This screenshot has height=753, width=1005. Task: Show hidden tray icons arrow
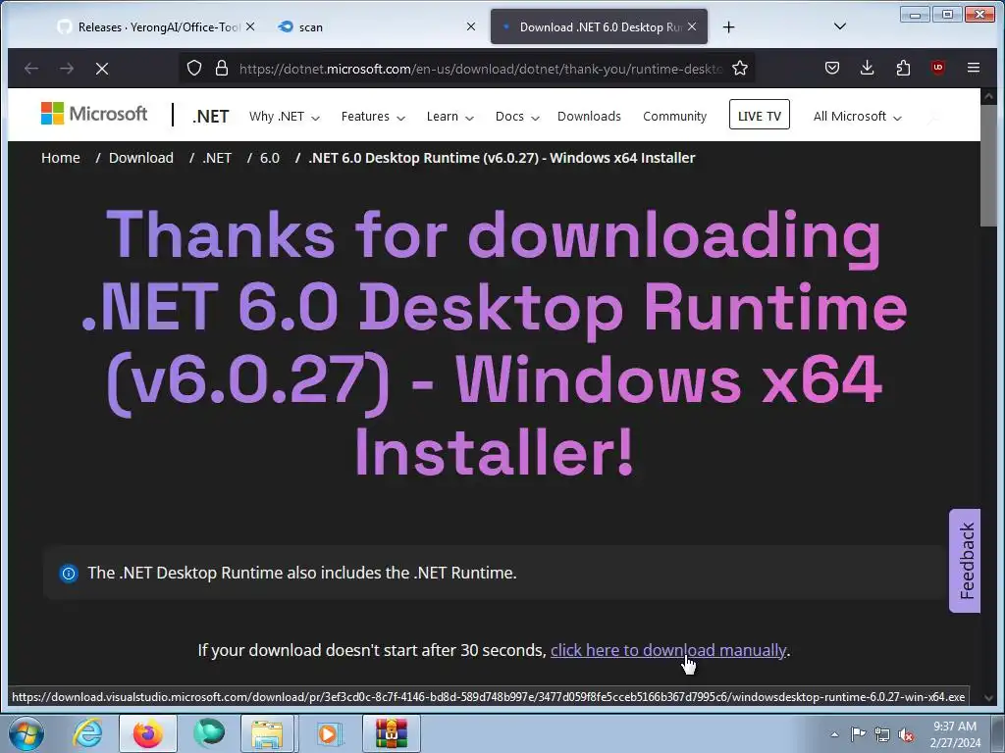tap(834, 734)
